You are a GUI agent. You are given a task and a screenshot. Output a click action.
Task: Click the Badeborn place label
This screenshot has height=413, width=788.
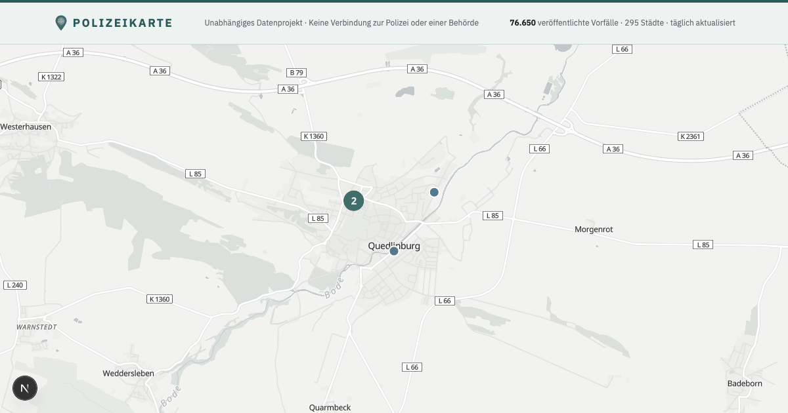tap(745, 383)
